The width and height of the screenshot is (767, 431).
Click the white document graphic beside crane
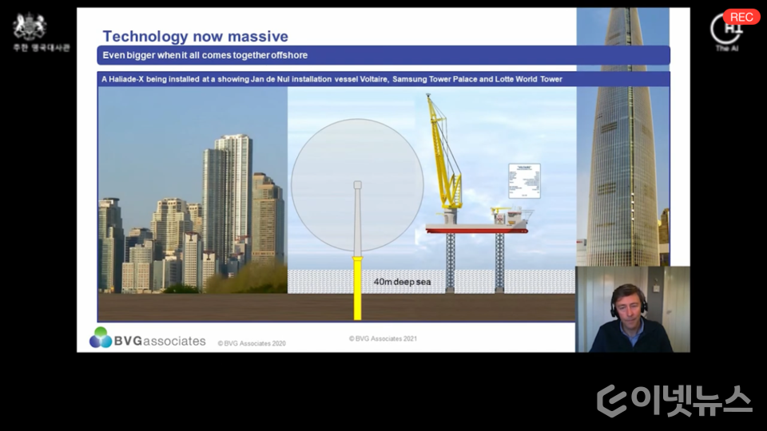(524, 181)
